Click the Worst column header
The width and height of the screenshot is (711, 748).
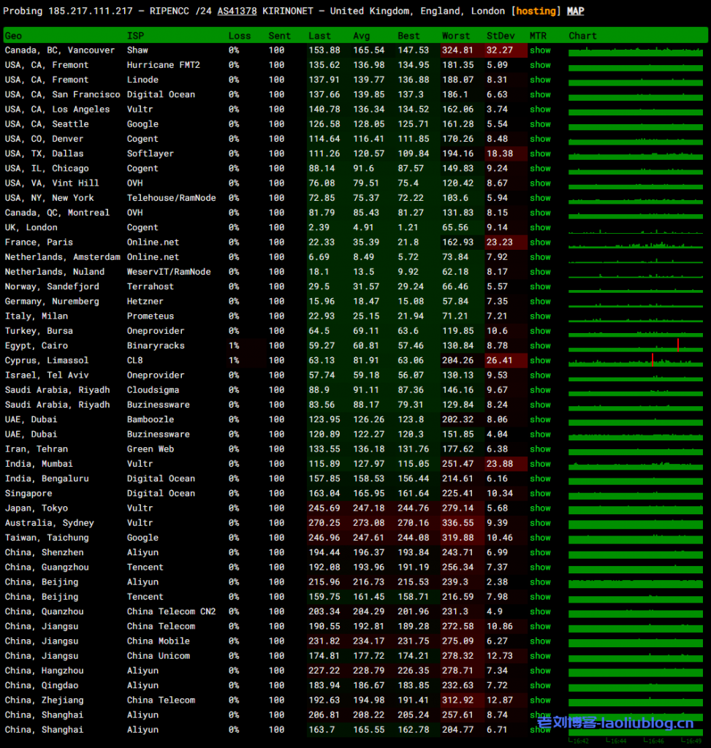[x=456, y=36]
